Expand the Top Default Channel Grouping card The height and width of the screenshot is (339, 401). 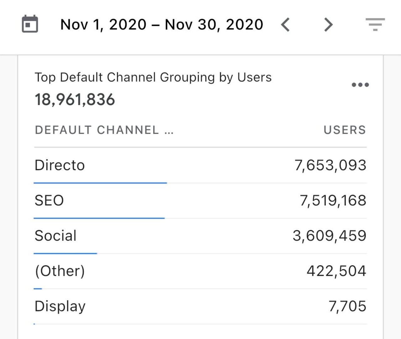click(153, 77)
